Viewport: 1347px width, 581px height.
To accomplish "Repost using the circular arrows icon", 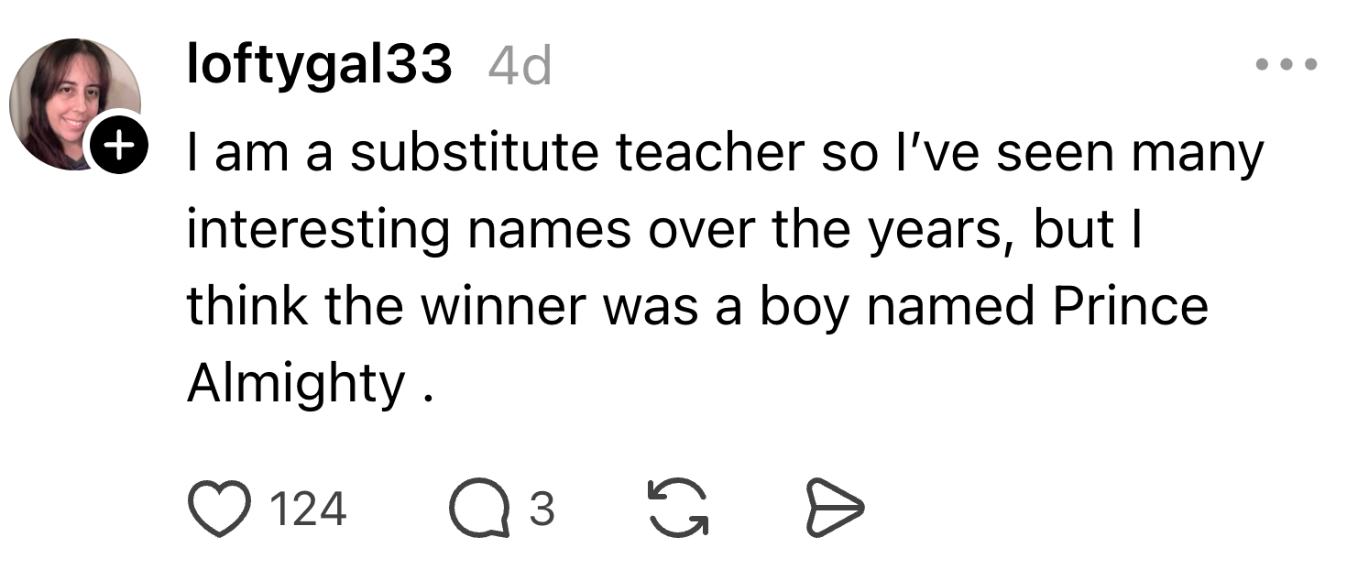I will [x=678, y=509].
